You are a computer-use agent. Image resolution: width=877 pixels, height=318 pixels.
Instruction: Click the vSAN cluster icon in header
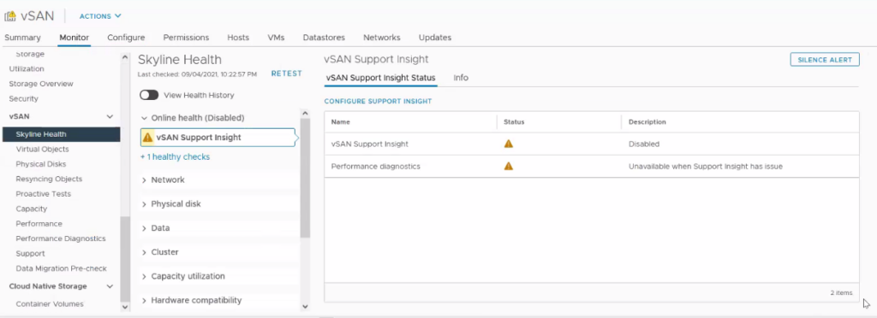pos(10,16)
